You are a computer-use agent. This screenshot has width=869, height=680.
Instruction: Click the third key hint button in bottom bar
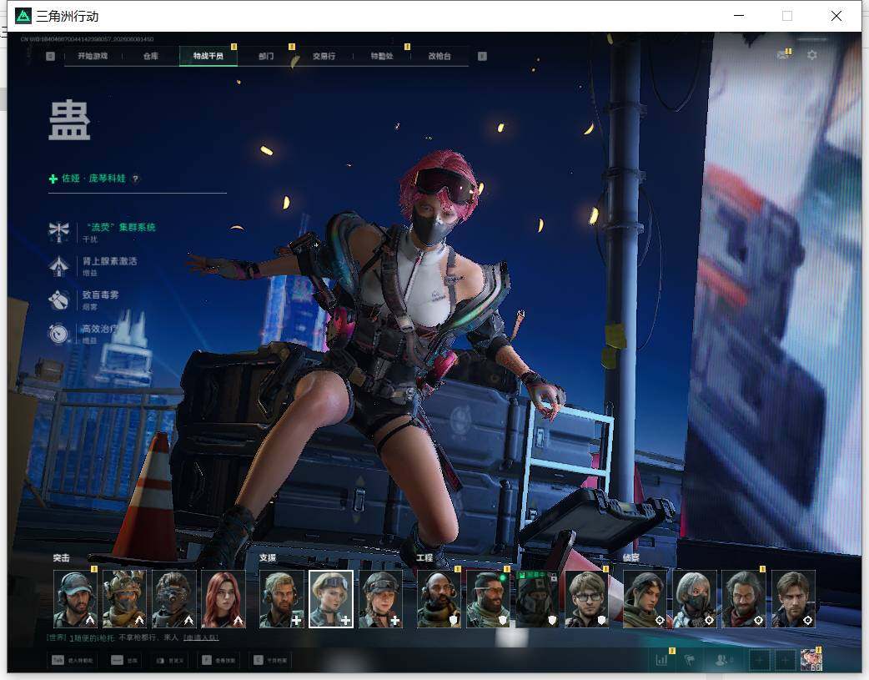point(170,660)
